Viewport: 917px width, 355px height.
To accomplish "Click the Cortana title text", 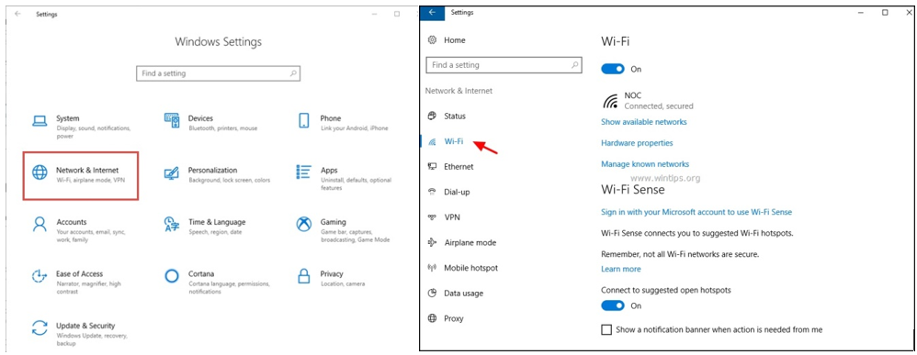I will point(201,273).
